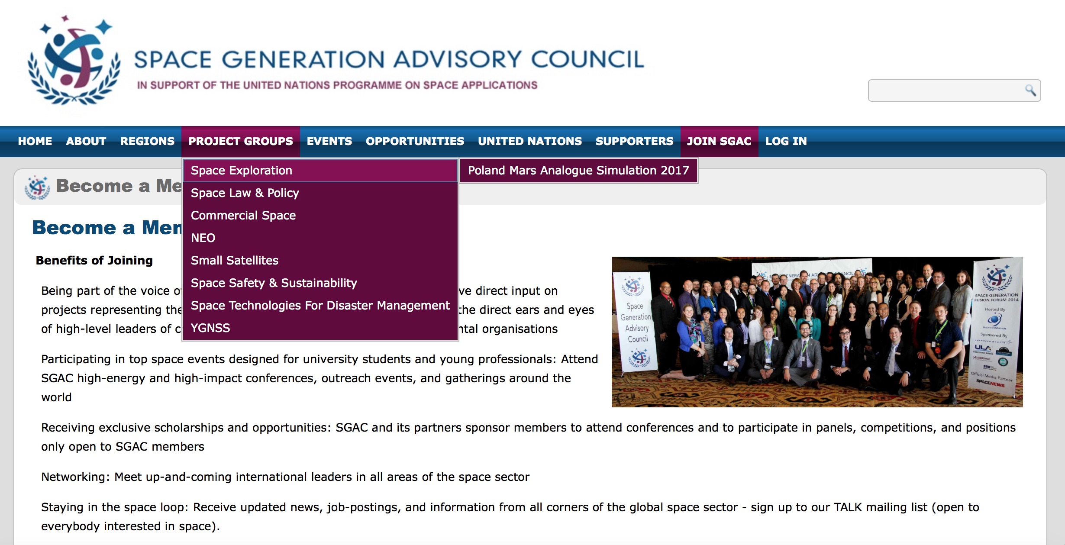Click the 'Benefits of Joining' subheading
The image size is (1065, 545).
[94, 261]
